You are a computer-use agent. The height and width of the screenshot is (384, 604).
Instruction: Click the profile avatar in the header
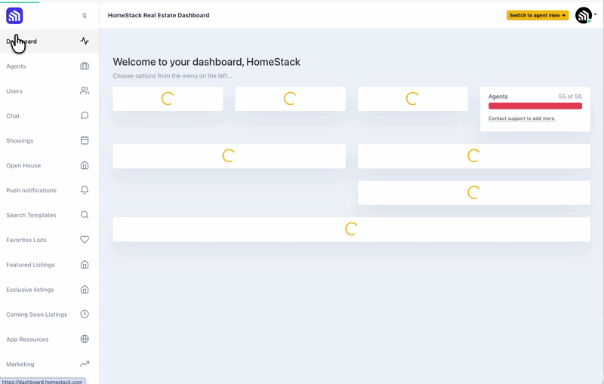tap(584, 15)
